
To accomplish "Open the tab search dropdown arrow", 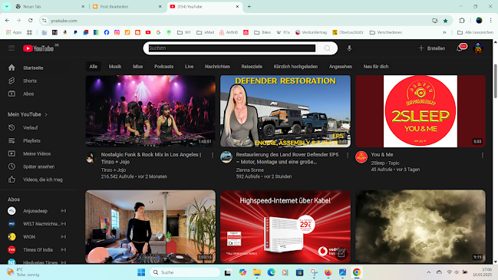I will coord(6,6).
